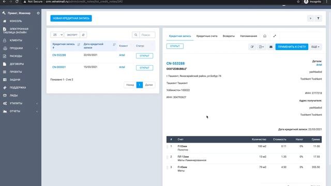Open the Поддержка support icon
Viewport: 331px width, 186px height.
point(5,88)
